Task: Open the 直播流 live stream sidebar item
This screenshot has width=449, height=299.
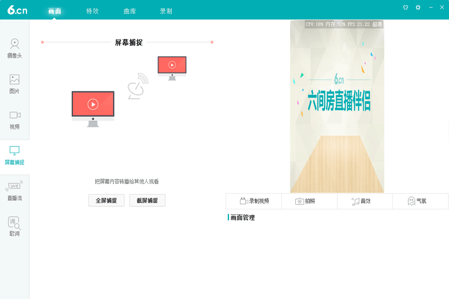Action: pos(15,191)
